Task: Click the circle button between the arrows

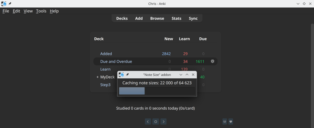Action: coord(156,122)
